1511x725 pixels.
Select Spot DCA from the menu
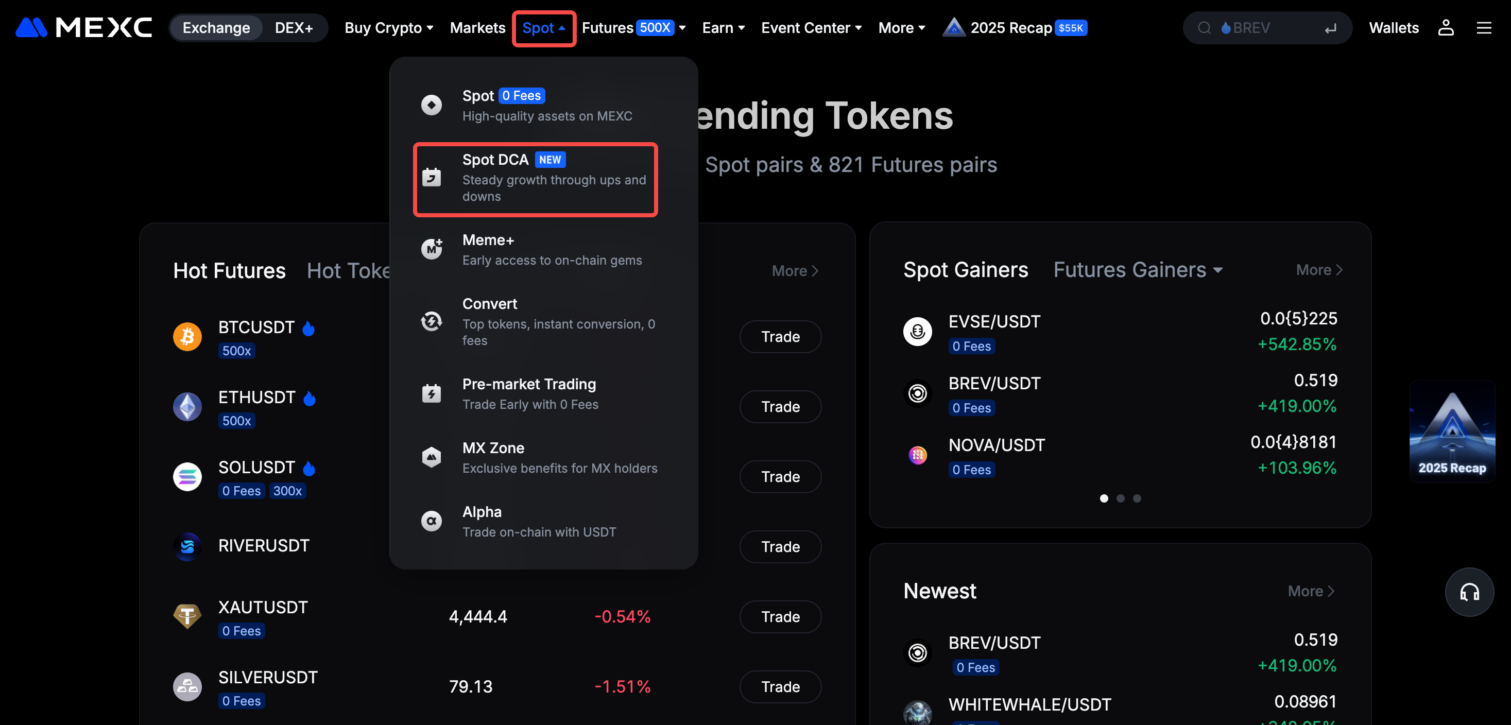point(535,178)
